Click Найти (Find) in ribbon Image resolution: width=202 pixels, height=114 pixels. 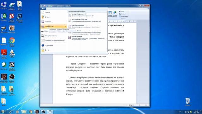tap(122, 12)
